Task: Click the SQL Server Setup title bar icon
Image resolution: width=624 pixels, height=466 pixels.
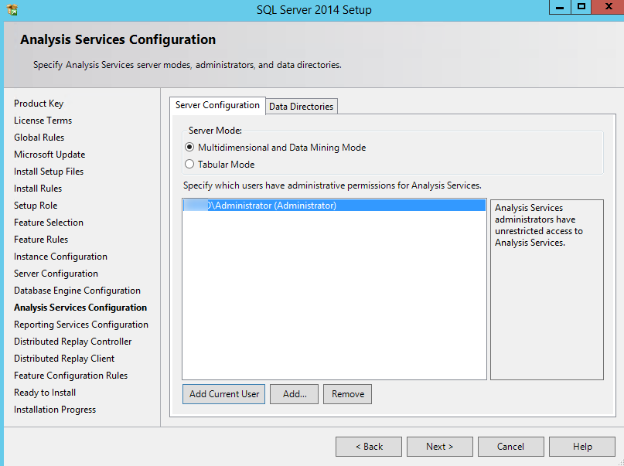Action: pos(12,9)
